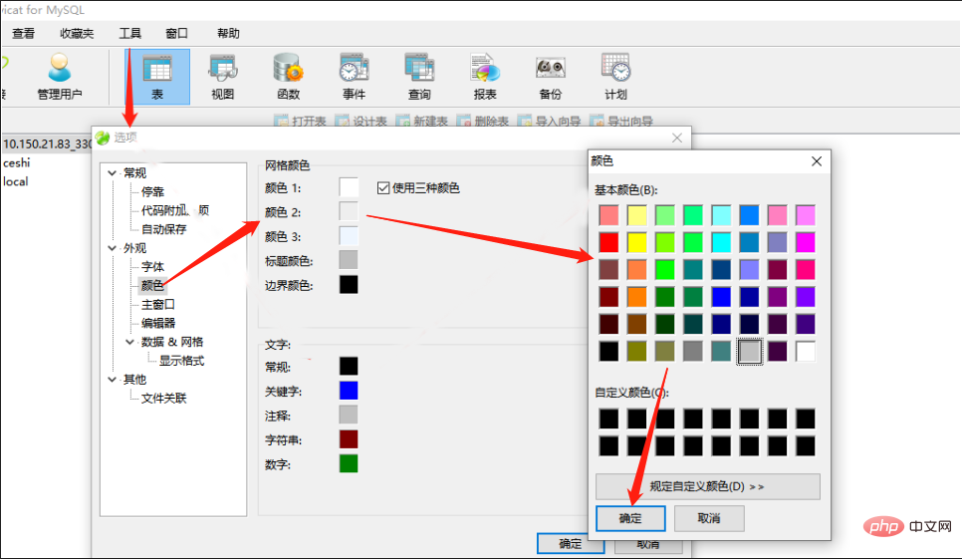
Task: Expand custom colors with 规定自定义颜色(D) >>
Action: click(x=707, y=486)
